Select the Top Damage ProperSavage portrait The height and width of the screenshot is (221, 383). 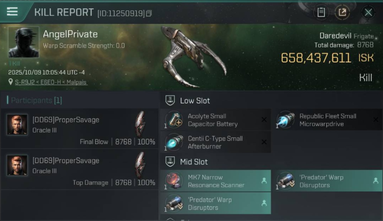(17, 165)
